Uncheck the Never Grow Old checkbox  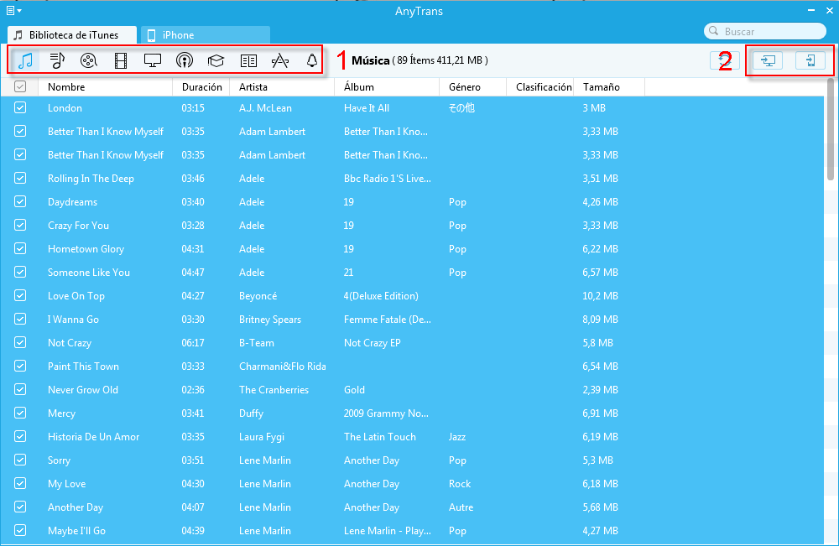coord(20,390)
